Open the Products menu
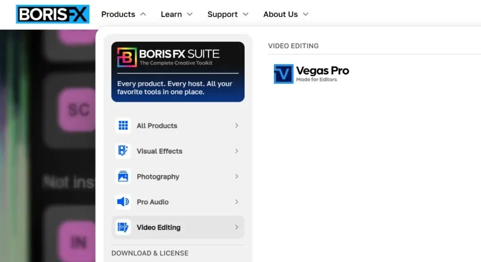 pyautogui.click(x=118, y=14)
